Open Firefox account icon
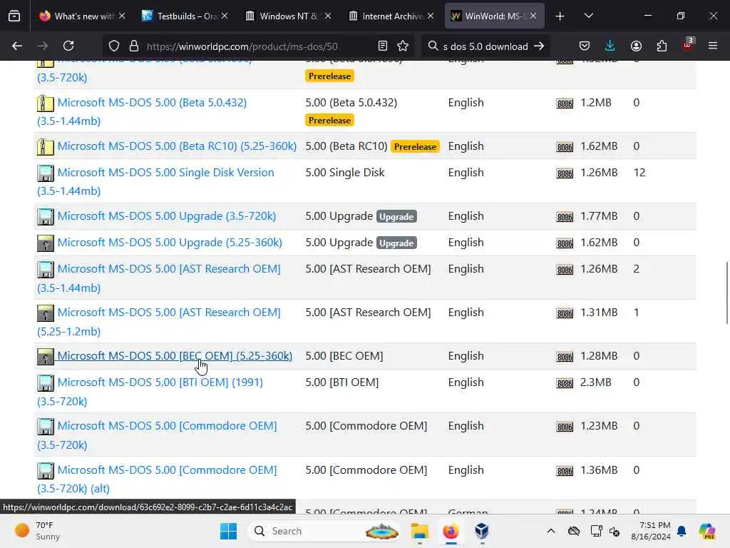 [636, 46]
